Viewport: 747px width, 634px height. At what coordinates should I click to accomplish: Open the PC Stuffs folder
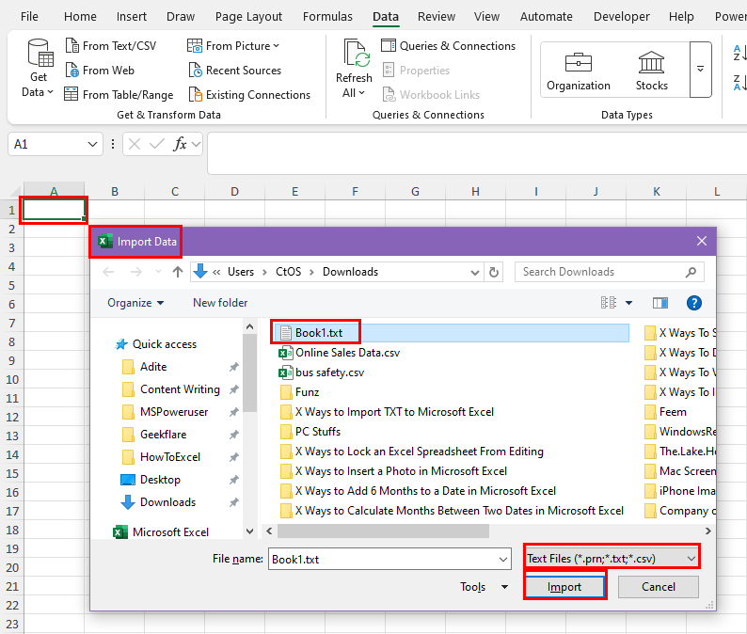pyautogui.click(x=310, y=432)
